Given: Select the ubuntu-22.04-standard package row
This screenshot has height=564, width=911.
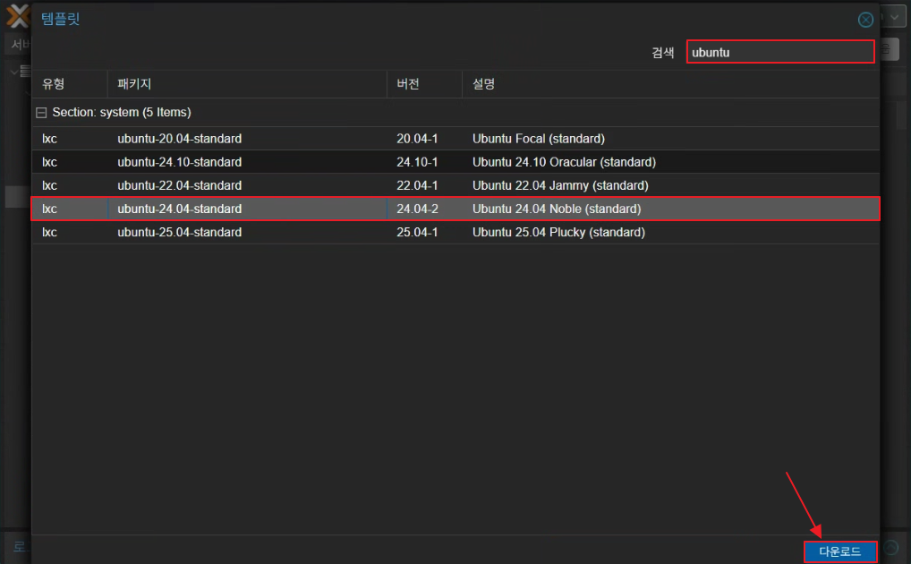Looking at the screenshot, I should 455,185.
